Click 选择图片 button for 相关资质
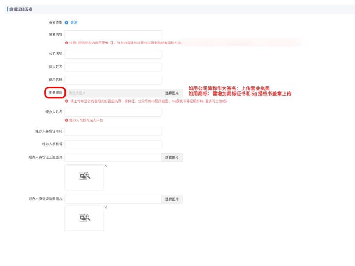Screen dimensions: 355x266 click(x=172, y=93)
